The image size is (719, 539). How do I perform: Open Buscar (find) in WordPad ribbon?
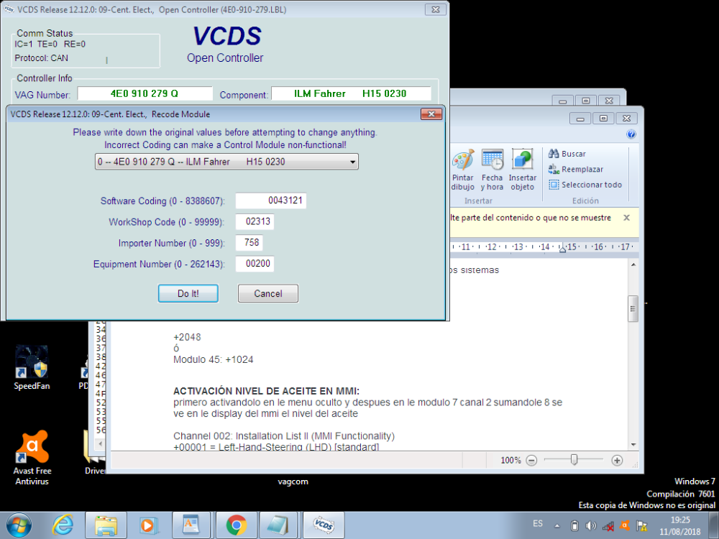pyautogui.click(x=567, y=154)
